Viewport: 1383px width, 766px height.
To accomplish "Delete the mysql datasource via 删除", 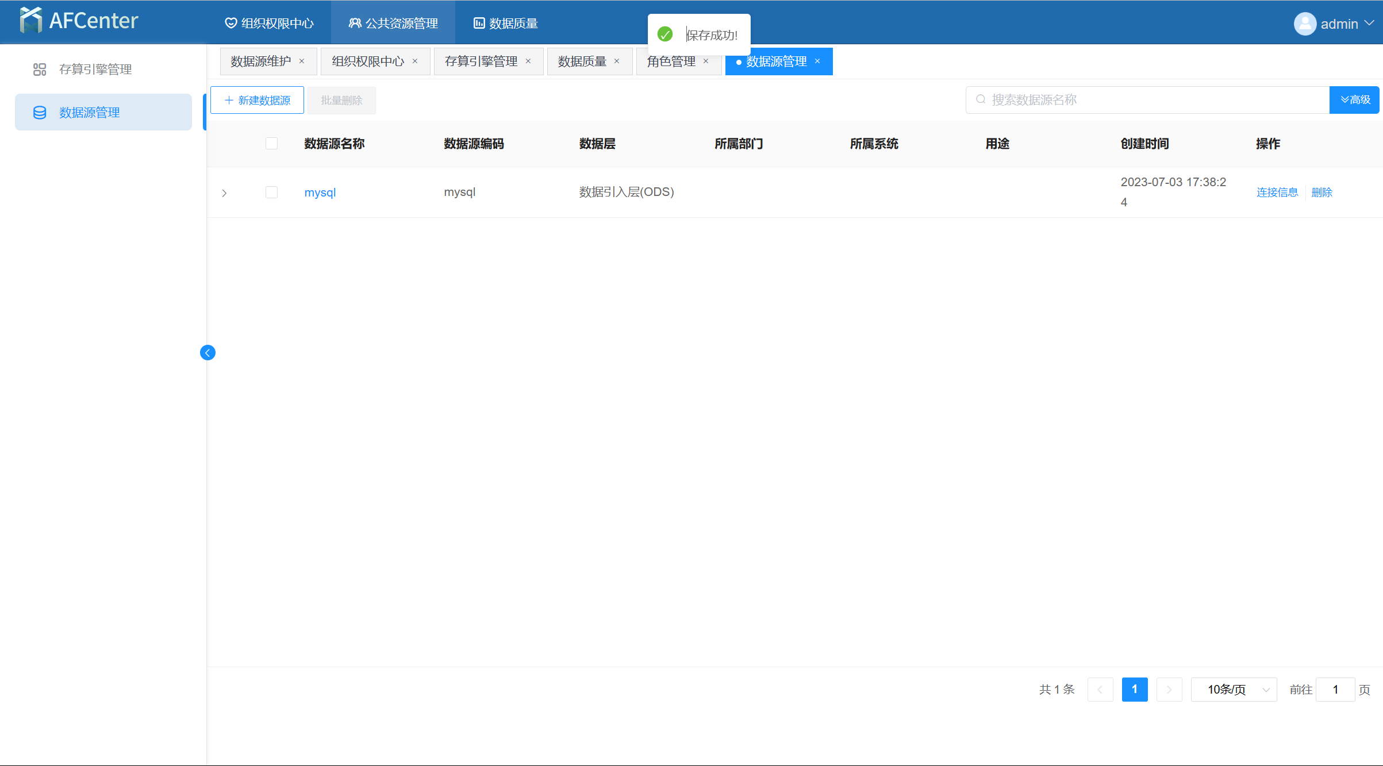I will coord(1321,193).
